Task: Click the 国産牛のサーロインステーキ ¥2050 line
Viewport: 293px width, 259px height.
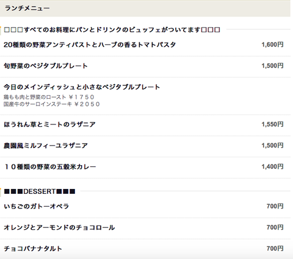Action: [52, 104]
